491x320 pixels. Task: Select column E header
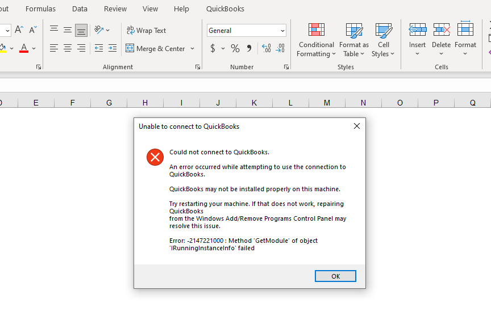click(36, 103)
